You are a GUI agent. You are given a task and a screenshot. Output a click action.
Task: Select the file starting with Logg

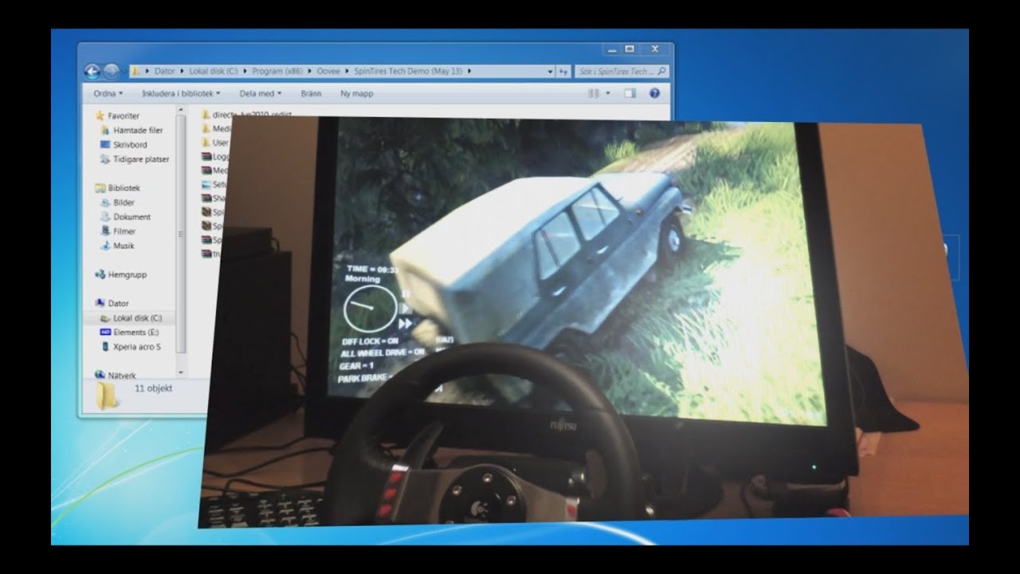[214, 157]
